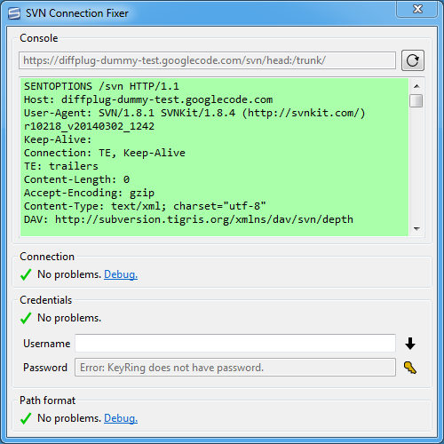
Task: Click inside the Username text field
Action: (x=235, y=344)
